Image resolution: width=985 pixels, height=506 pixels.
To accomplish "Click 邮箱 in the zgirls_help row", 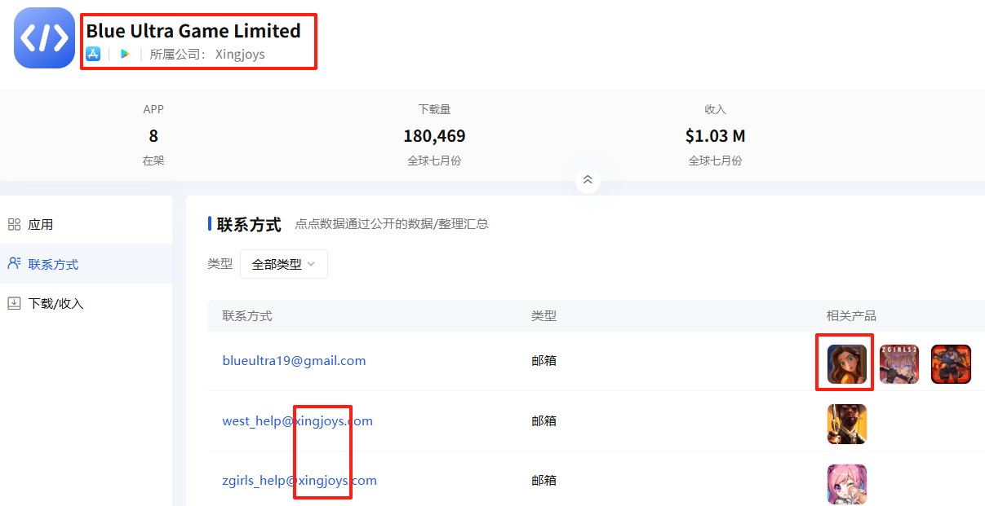I will (544, 480).
